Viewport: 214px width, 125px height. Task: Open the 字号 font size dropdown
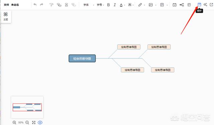pos(100,5)
